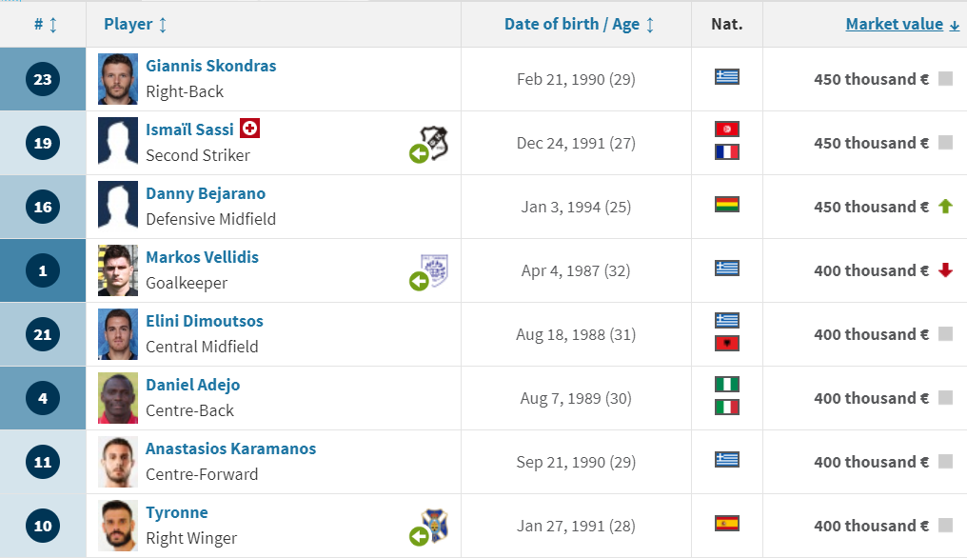Click the Tunisia flag for Ismaïl Sassi

[727, 129]
